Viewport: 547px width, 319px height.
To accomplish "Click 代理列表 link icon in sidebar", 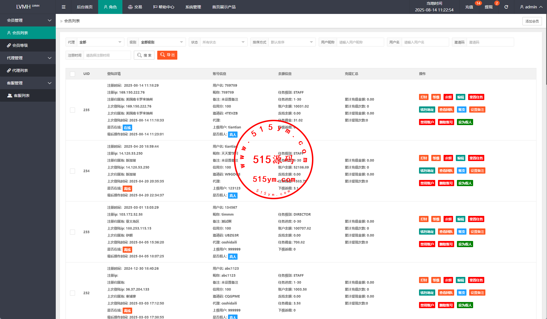I will point(9,70).
